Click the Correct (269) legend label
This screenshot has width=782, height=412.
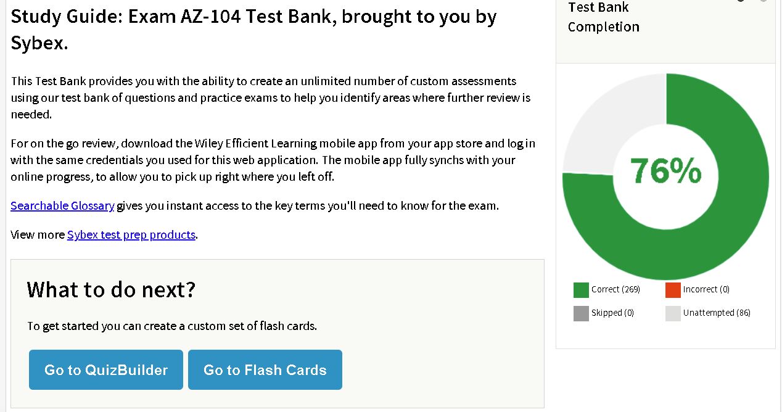click(615, 289)
